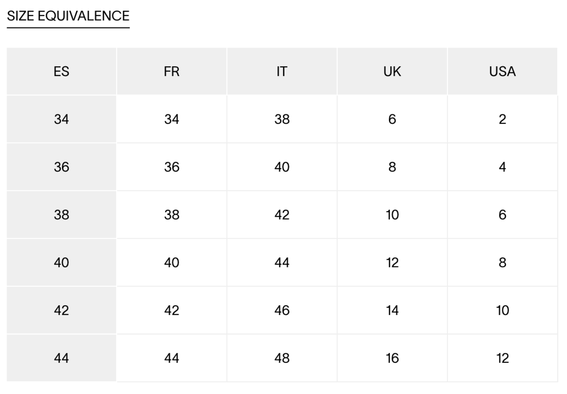Select the USA column header
This screenshot has height=394, width=567.
pos(502,72)
